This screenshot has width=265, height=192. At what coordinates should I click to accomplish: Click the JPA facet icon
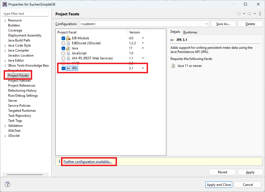tap(68, 68)
